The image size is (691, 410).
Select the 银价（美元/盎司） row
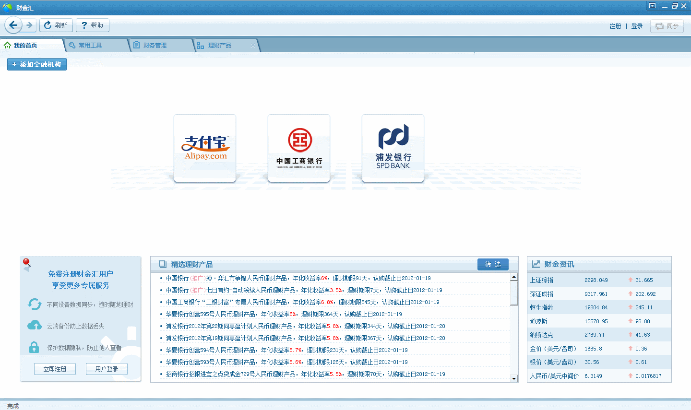599,362
